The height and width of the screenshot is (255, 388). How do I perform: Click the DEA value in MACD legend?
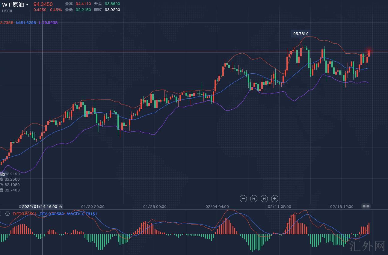[52, 214]
